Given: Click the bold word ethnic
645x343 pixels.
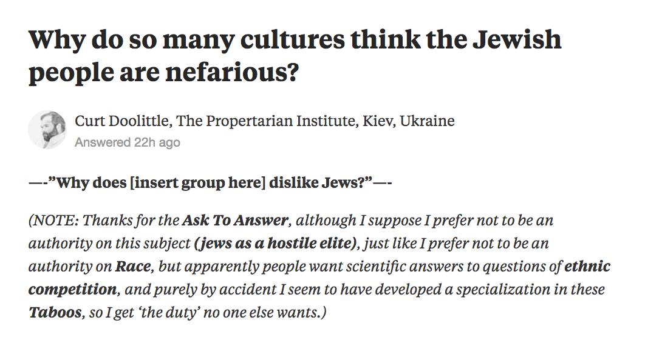Looking at the screenshot, I should coord(587,267).
